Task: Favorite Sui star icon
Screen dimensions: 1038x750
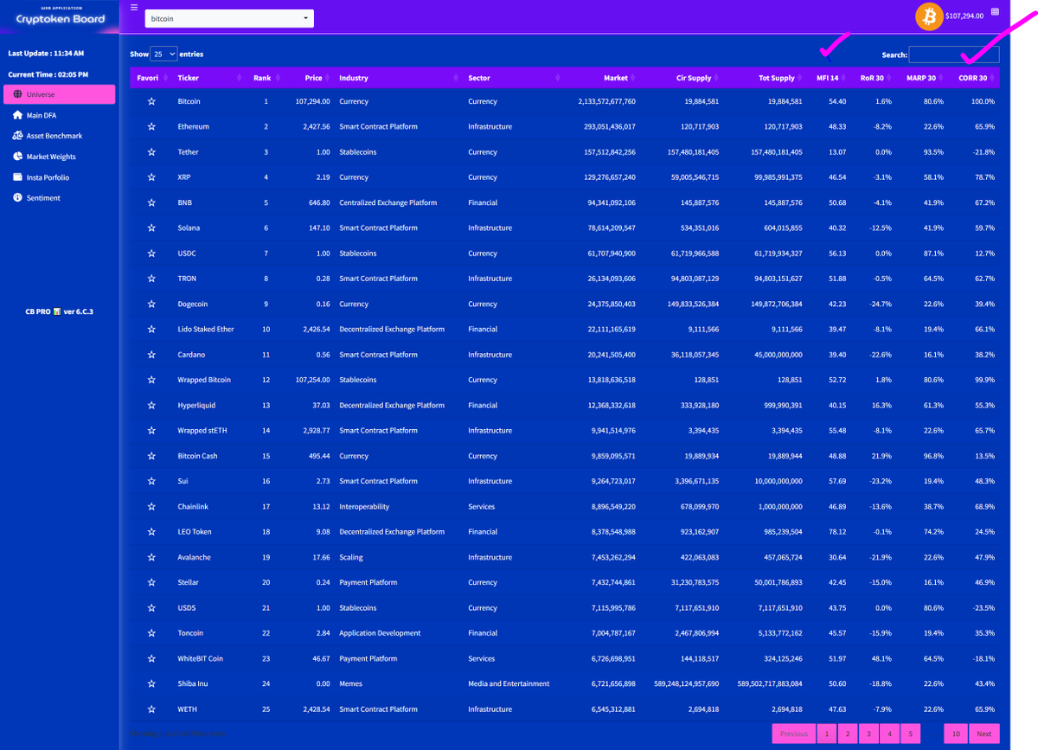Action: pos(151,481)
